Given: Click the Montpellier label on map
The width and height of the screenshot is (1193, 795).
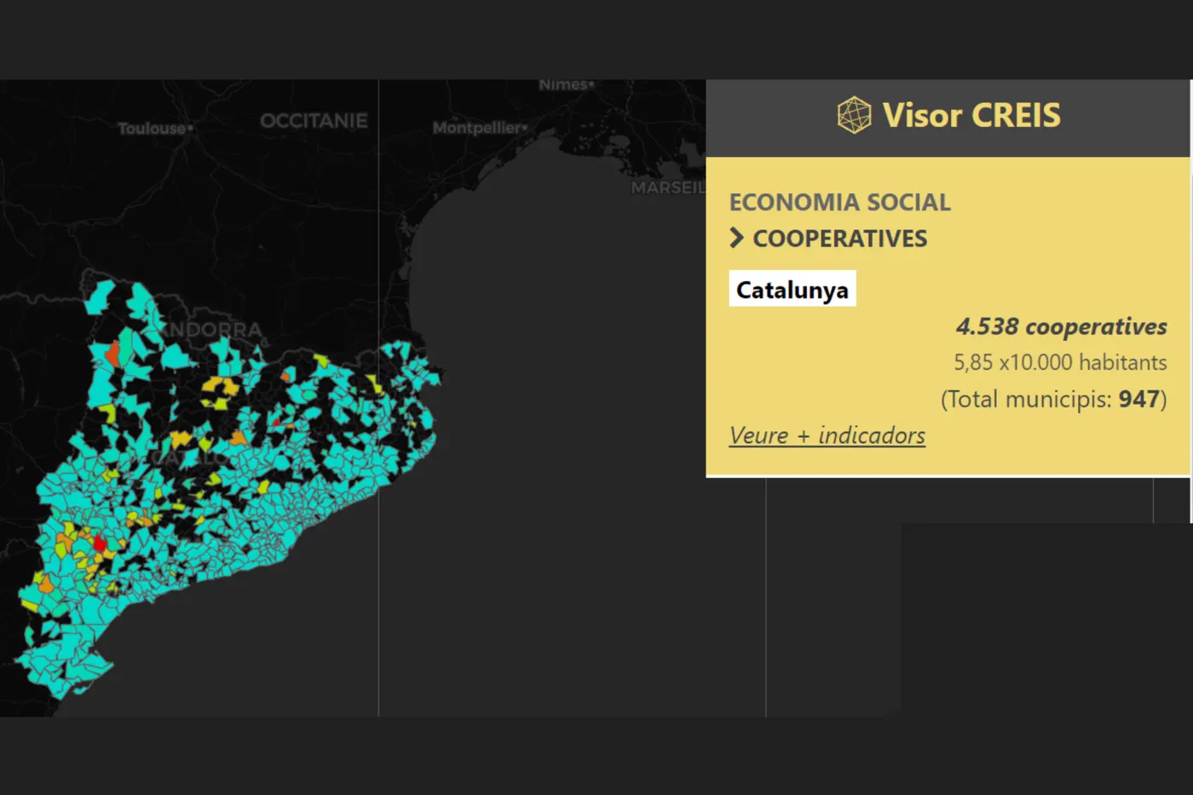Looking at the screenshot, I should [x=479, y=128].
